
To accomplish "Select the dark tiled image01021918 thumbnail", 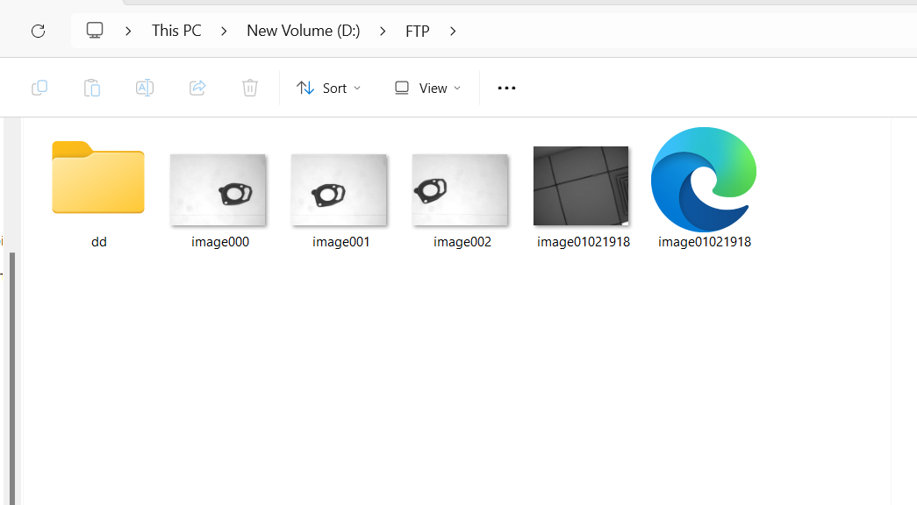I will pos(581,186).
